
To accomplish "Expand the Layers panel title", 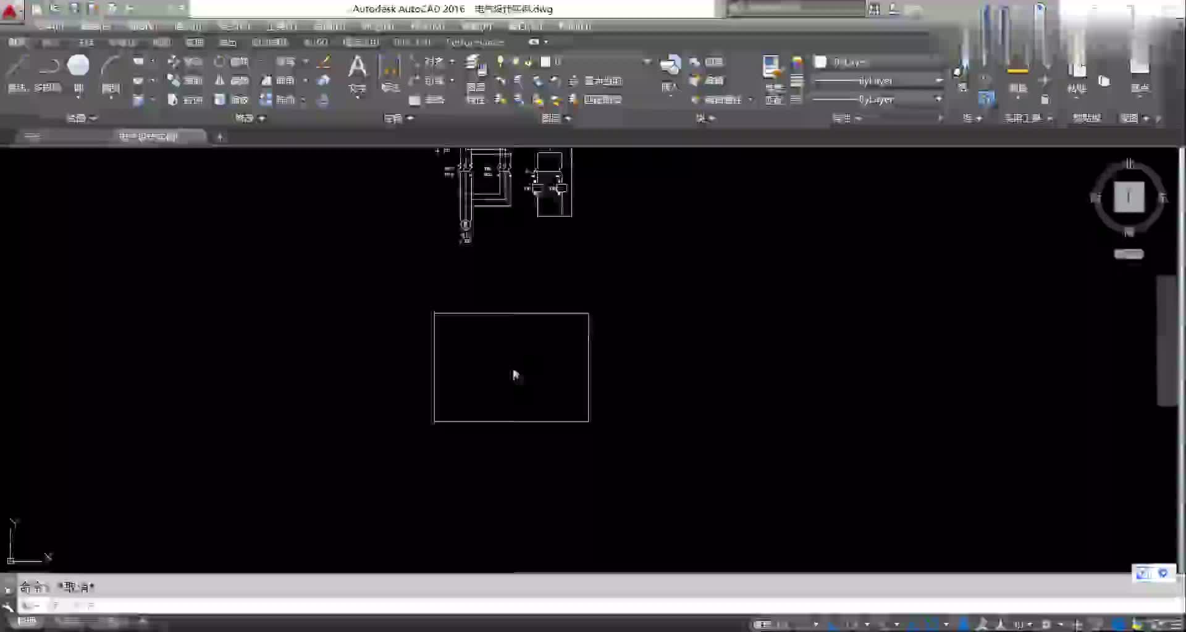I will (556, 118).
